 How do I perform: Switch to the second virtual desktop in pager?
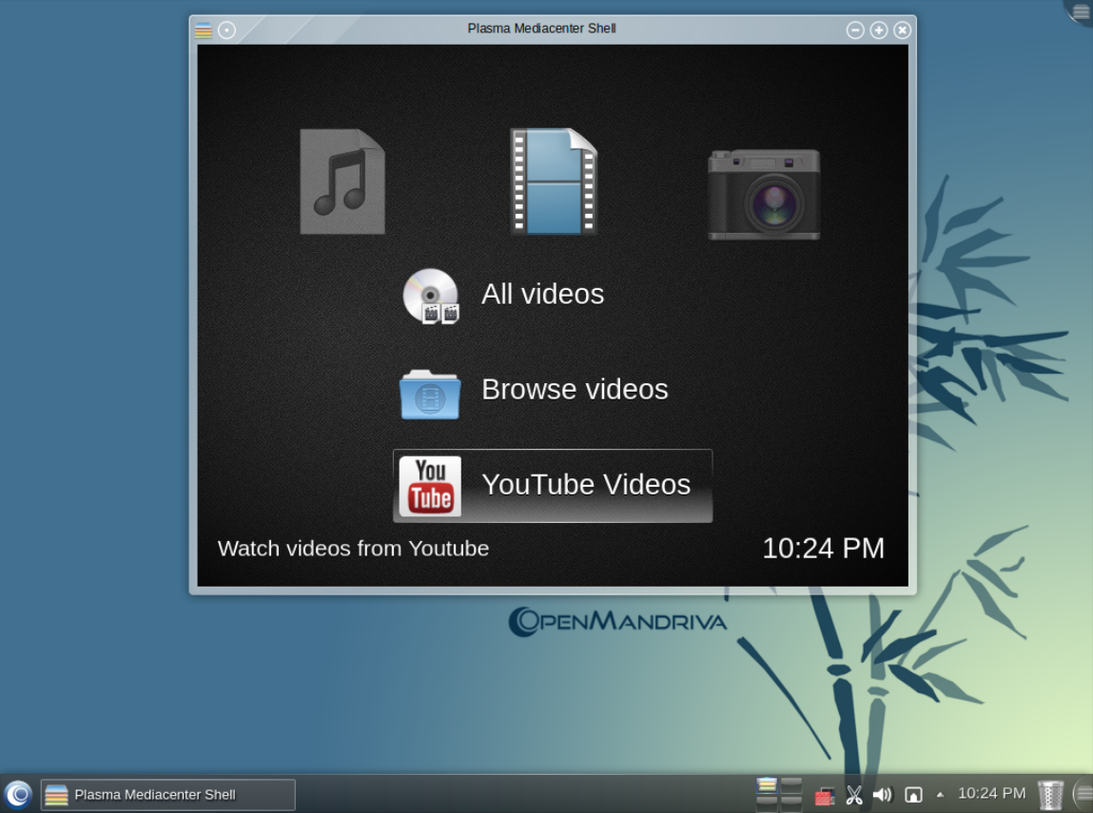click(x=791, y=785)
